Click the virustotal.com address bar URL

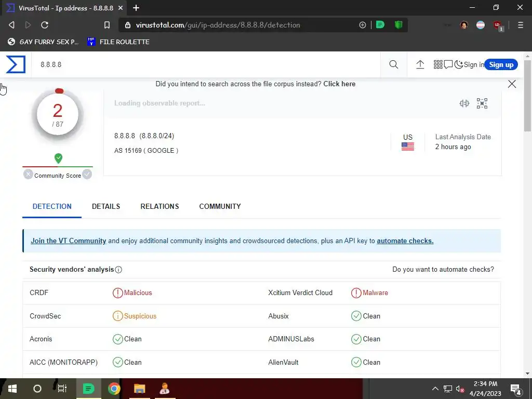click(218, 25)
